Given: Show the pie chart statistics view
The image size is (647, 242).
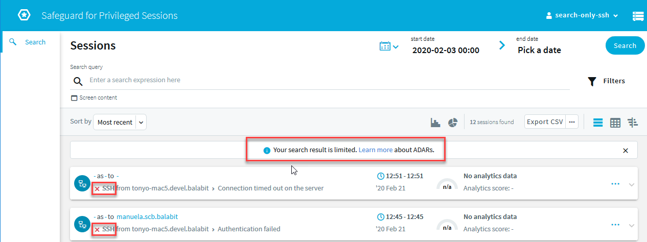Looking at the screenshot, I should pyautogui.click(x=452, y=123).
